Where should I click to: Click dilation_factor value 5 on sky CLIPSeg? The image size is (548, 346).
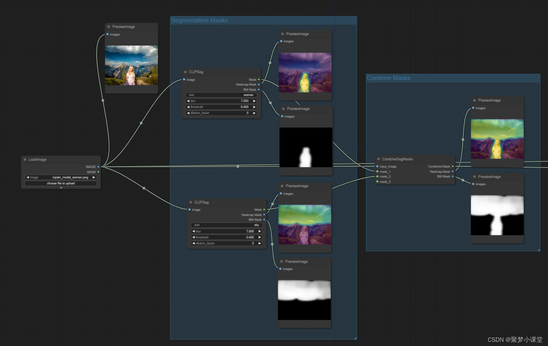click(227, 243)
